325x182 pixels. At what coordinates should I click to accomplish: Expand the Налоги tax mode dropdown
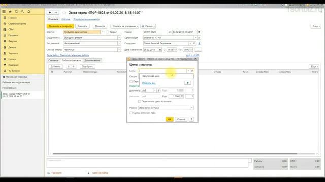coord(192,108)
